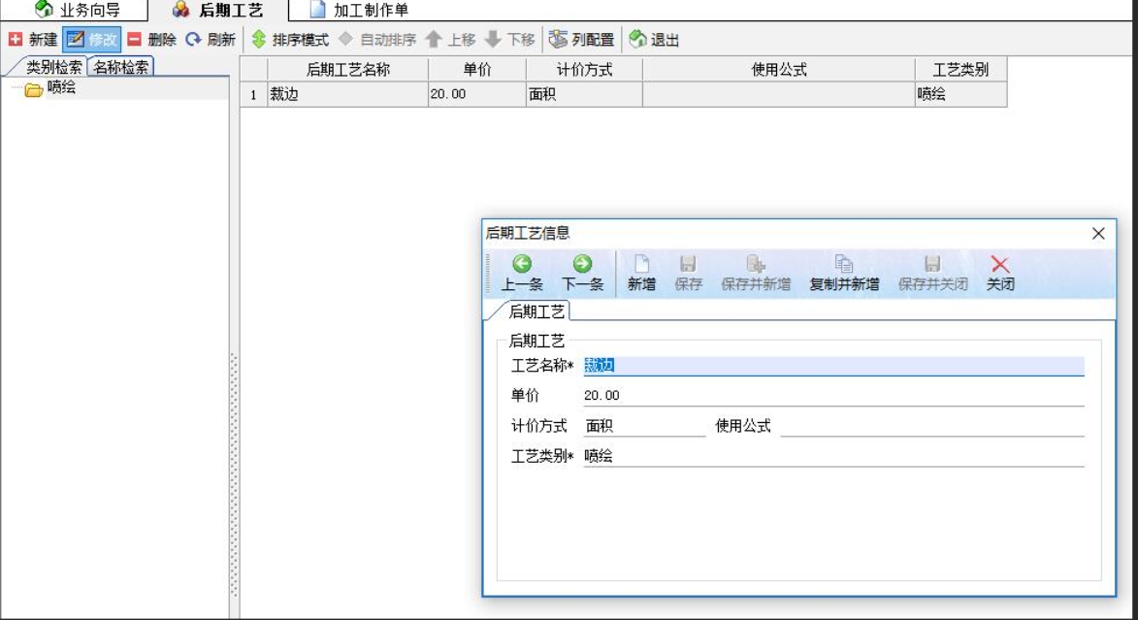This screenshot has height=620, width=1138.
Task: Open the 计价方式 field dropdown
Action: 644,426
